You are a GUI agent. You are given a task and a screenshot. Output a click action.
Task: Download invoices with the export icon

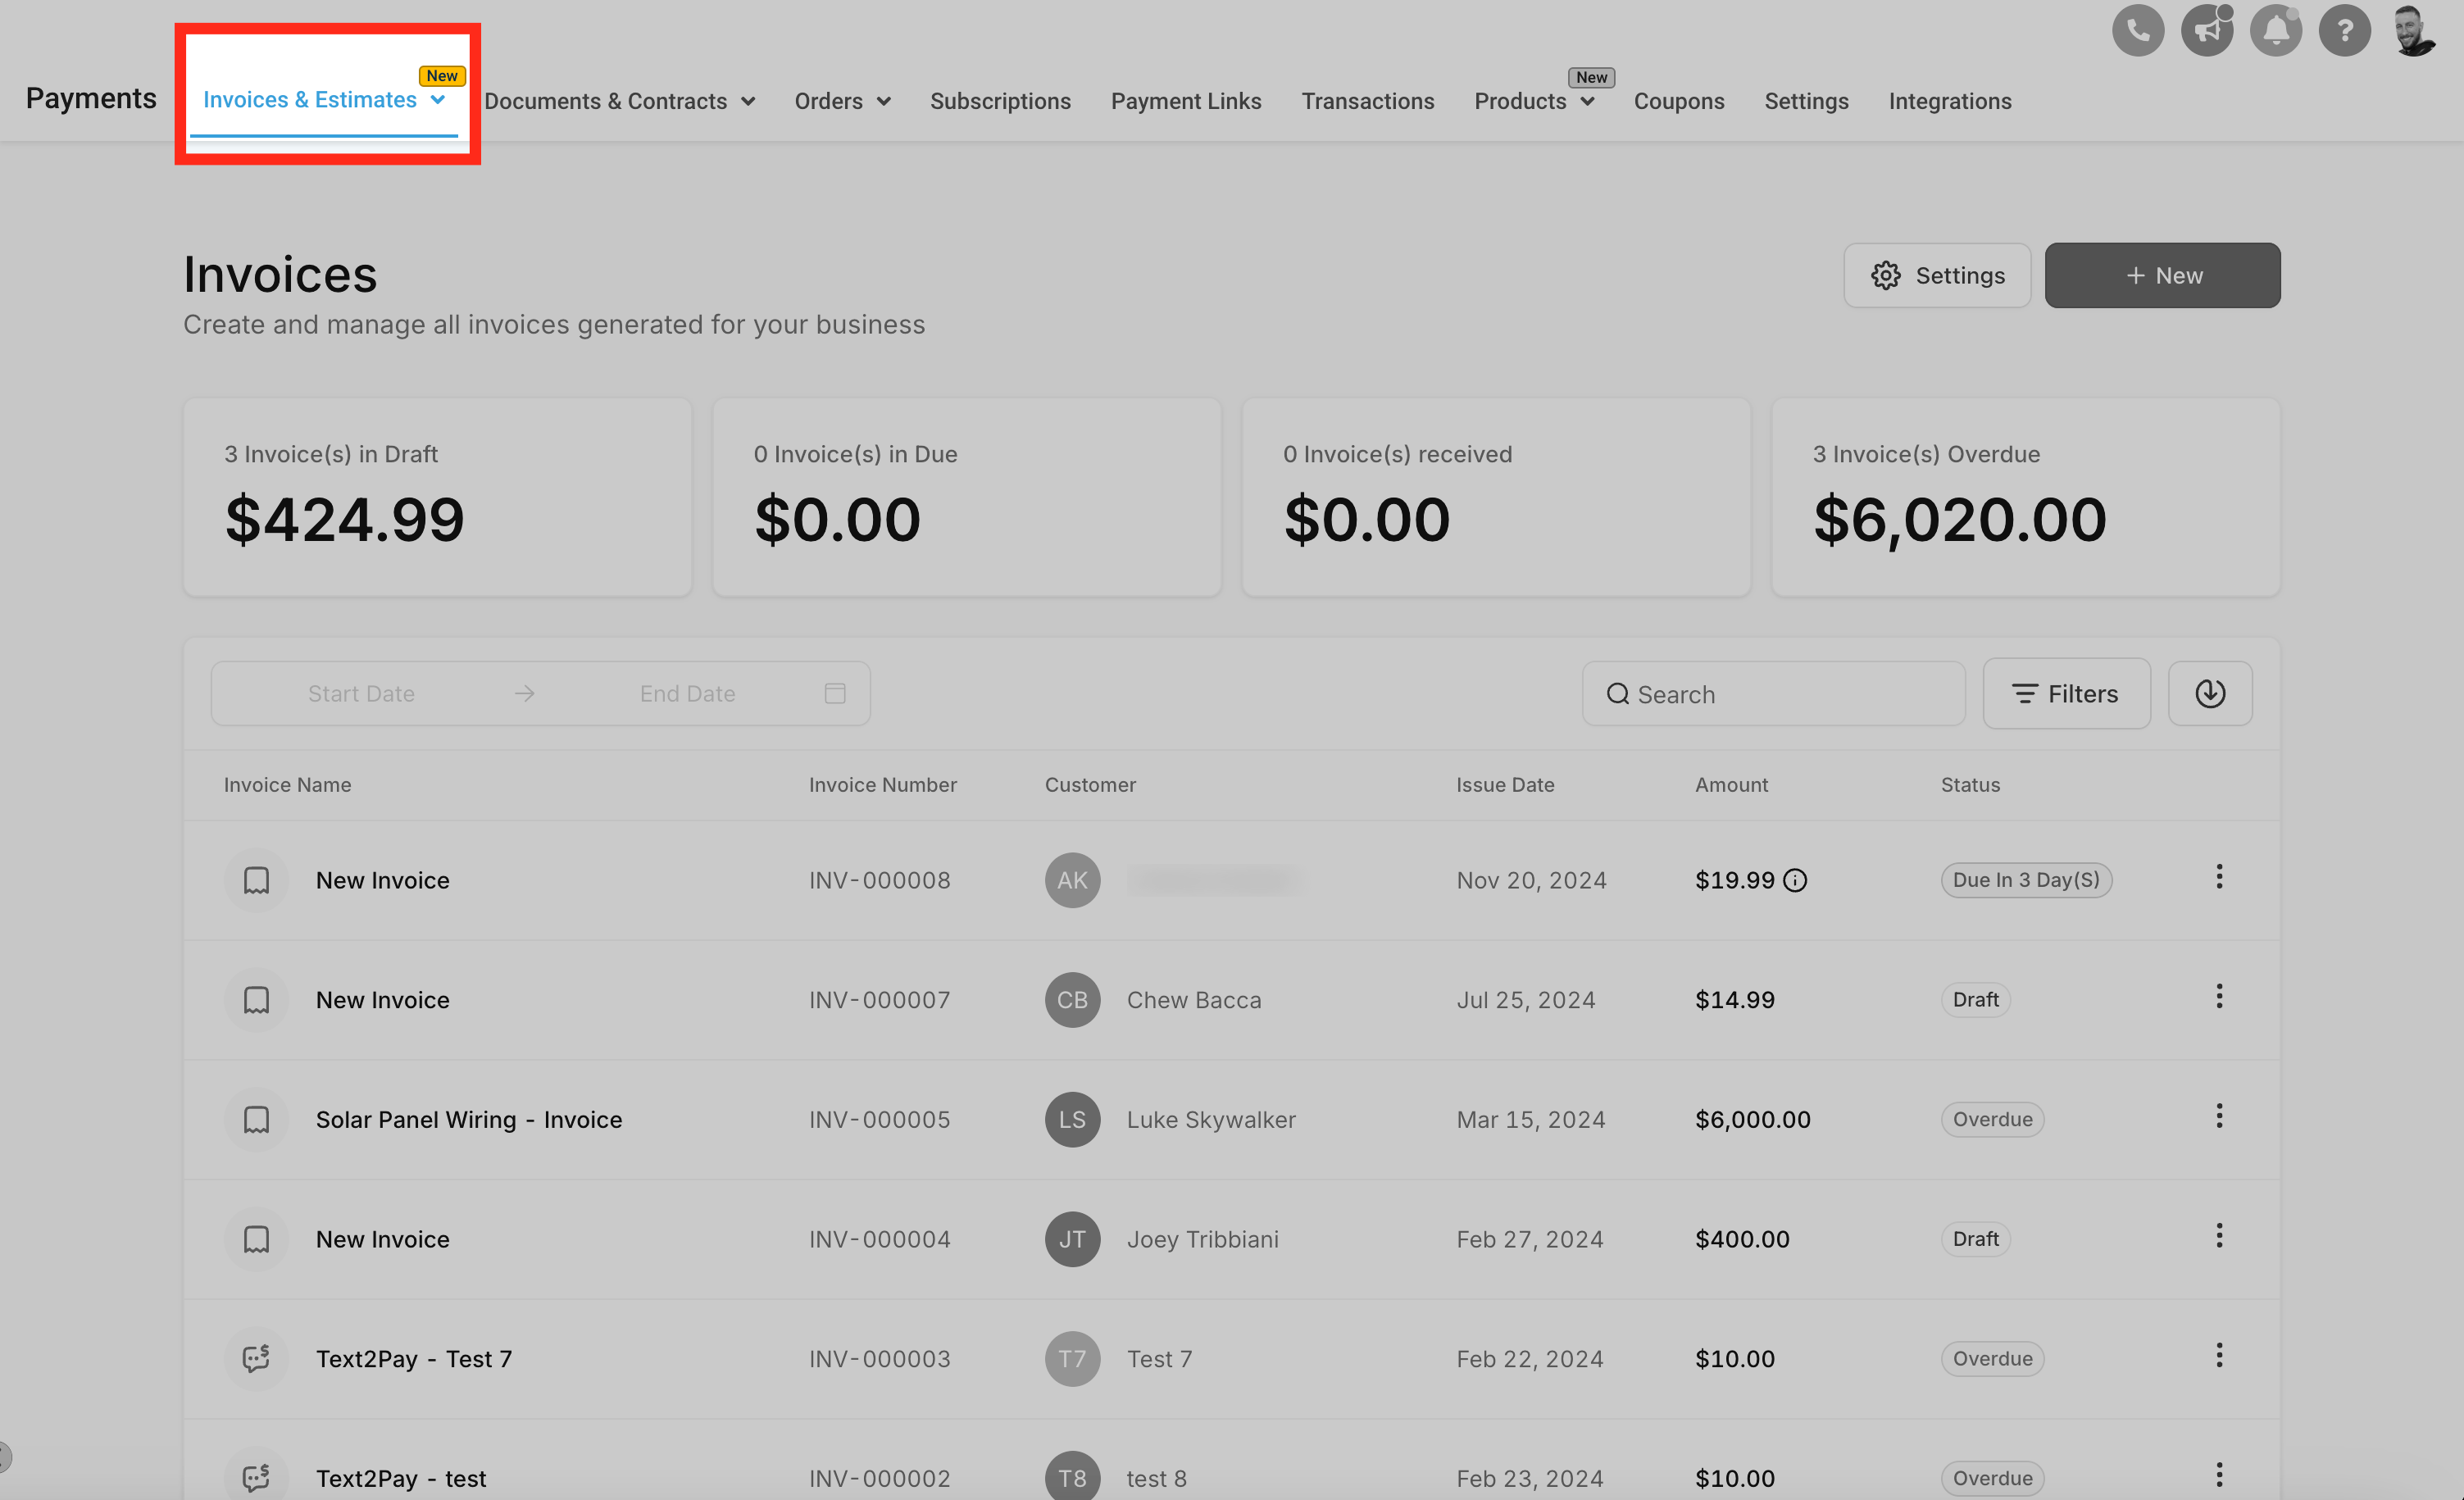(2209, 693)
